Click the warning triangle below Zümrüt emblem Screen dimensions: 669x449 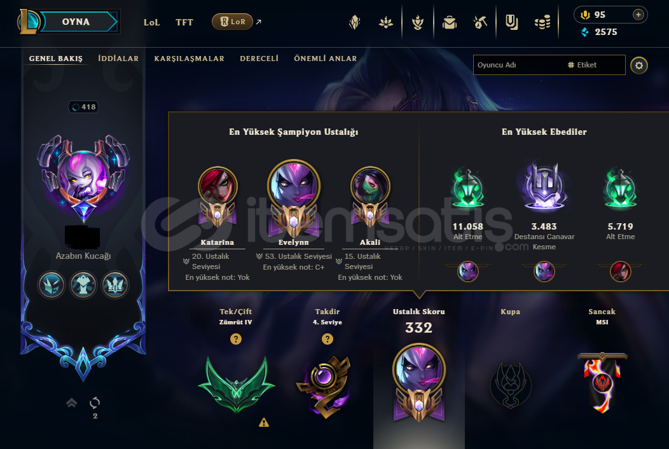pyautogui.click(x=264, y=422)
